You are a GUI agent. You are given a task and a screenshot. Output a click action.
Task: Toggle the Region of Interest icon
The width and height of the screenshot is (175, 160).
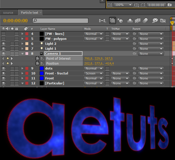pyautogui.click(x=143, y=5)
